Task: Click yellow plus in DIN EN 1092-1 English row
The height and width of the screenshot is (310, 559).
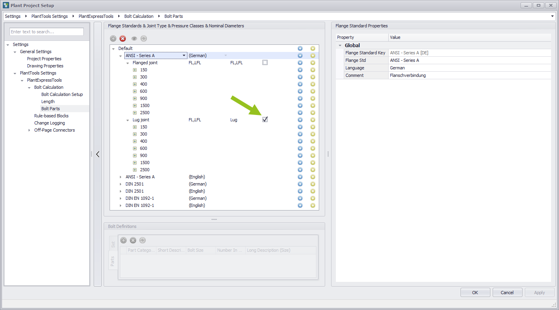Action: 313,205
